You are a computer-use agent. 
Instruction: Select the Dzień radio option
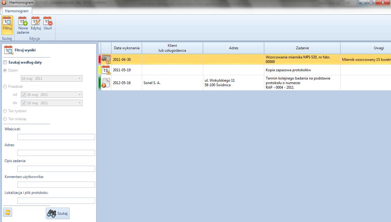pyautogui.click(x=5, y=70)
